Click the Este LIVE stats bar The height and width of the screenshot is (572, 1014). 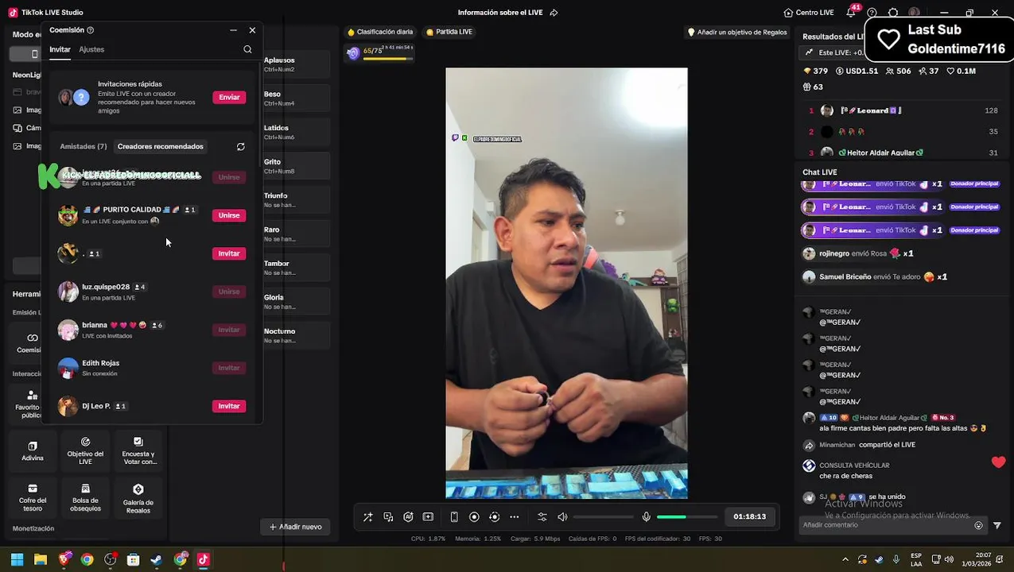832,52
